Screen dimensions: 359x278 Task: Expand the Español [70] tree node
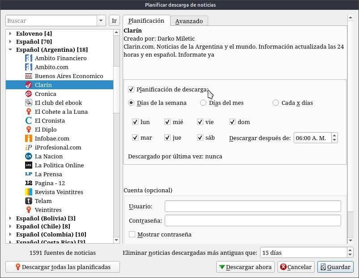click(x=10, y=41)
